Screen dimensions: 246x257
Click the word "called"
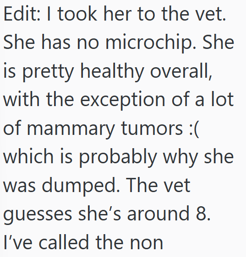click(64, 242)
